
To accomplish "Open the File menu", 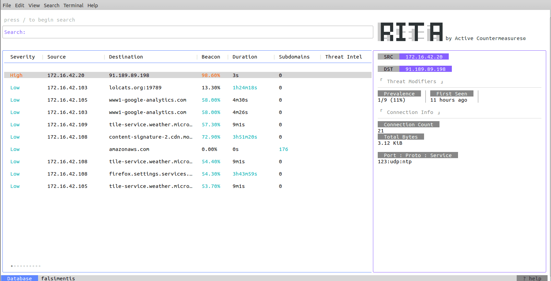I will pyautogui.click(x=7, y=5).
